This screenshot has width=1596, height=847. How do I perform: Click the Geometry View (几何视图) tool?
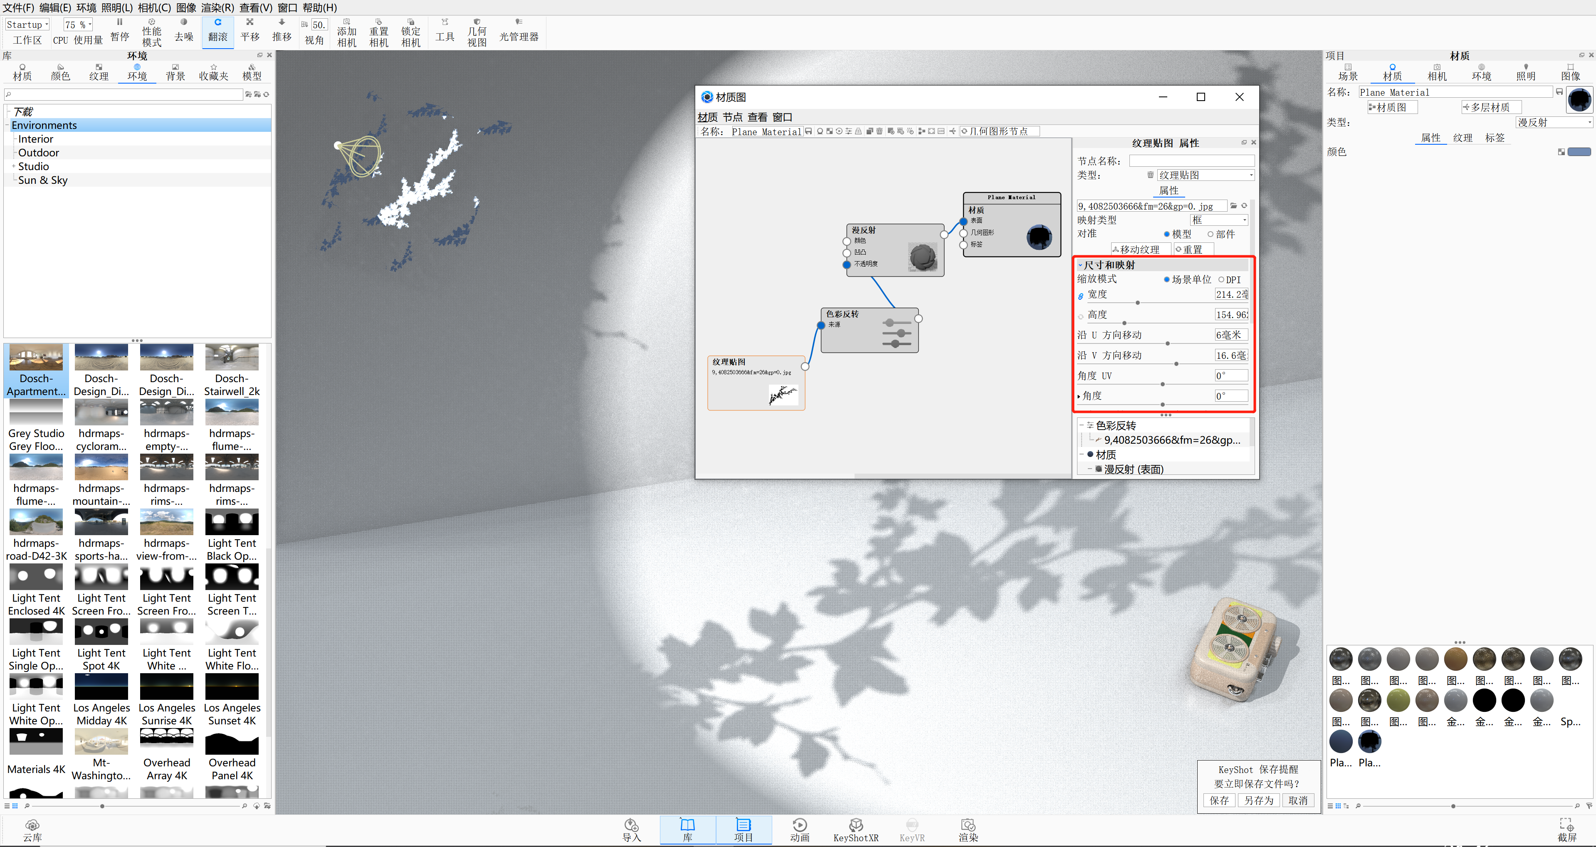477,31
